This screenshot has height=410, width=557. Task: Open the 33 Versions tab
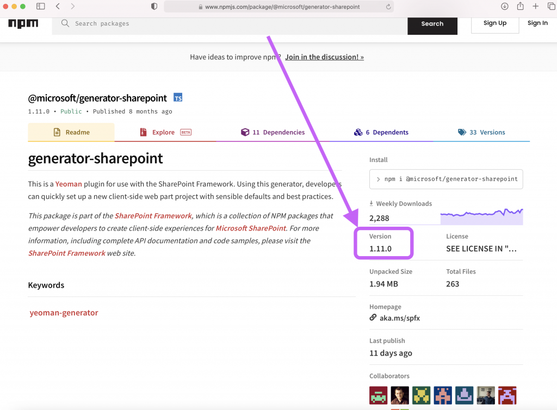point(481,132)
